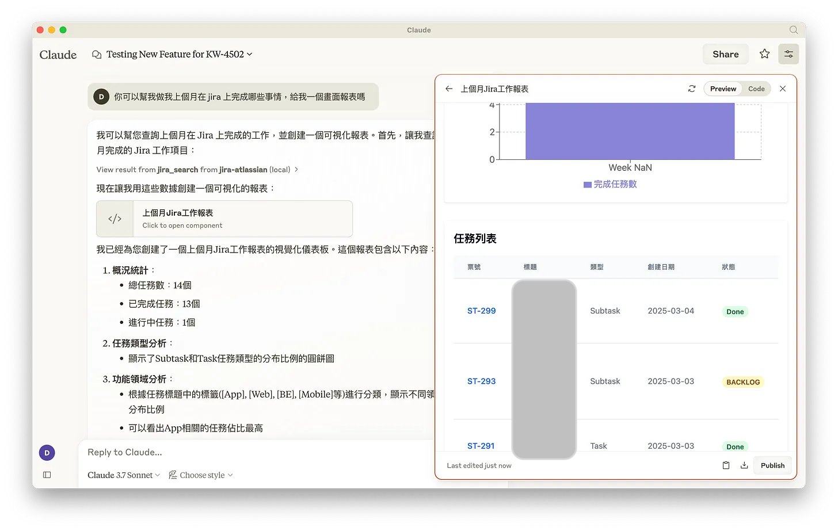
Task: Click the Claude logo text
Action: click(x=58, y=55)
